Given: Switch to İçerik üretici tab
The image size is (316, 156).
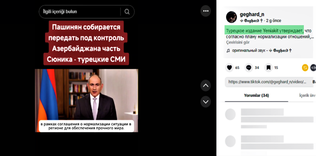Looking at the screenshot, I should coord(308,95).
